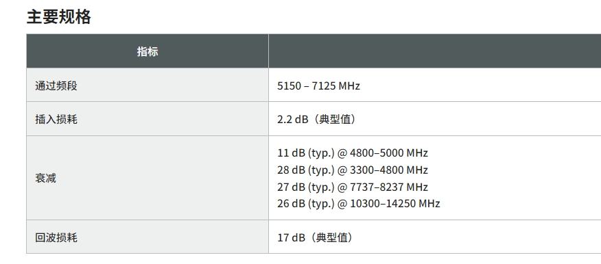Image resolution: width=601 pixels, height=264 pixels.
Task: Click the 17 dB（典型值）cell
Action: [315, 237]
